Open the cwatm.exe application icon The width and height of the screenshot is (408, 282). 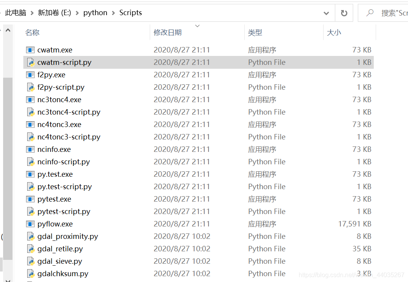(x=30, y=50)
